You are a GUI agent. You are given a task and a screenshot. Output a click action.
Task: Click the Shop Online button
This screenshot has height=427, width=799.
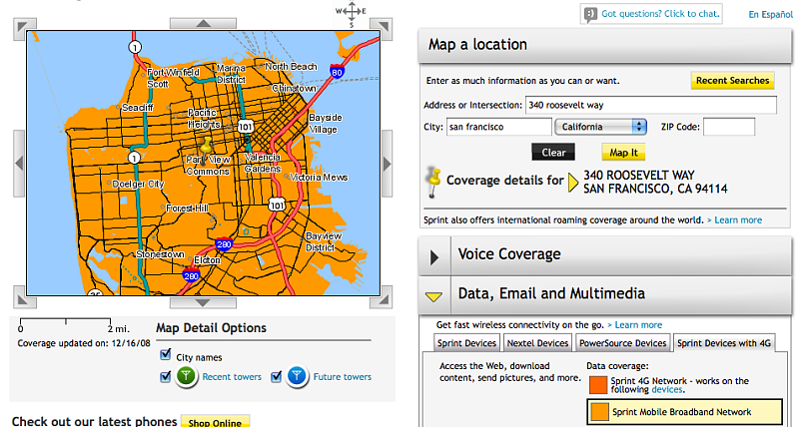215,422
